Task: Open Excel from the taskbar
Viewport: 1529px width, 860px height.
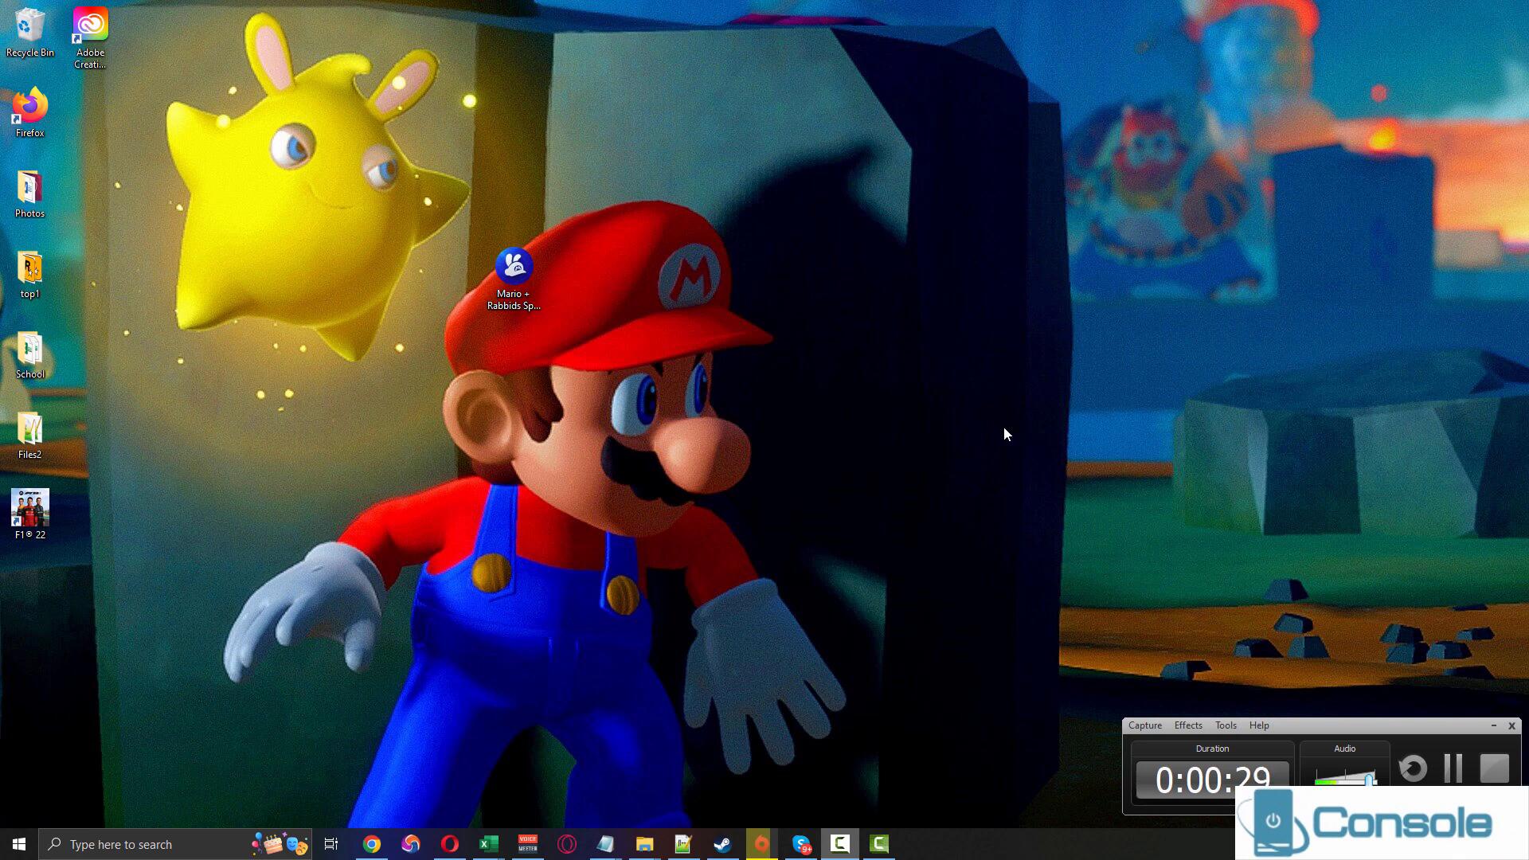Action: coord(489,844)
